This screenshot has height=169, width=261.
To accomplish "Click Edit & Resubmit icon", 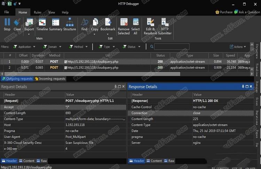I will [x=150, y=23].
